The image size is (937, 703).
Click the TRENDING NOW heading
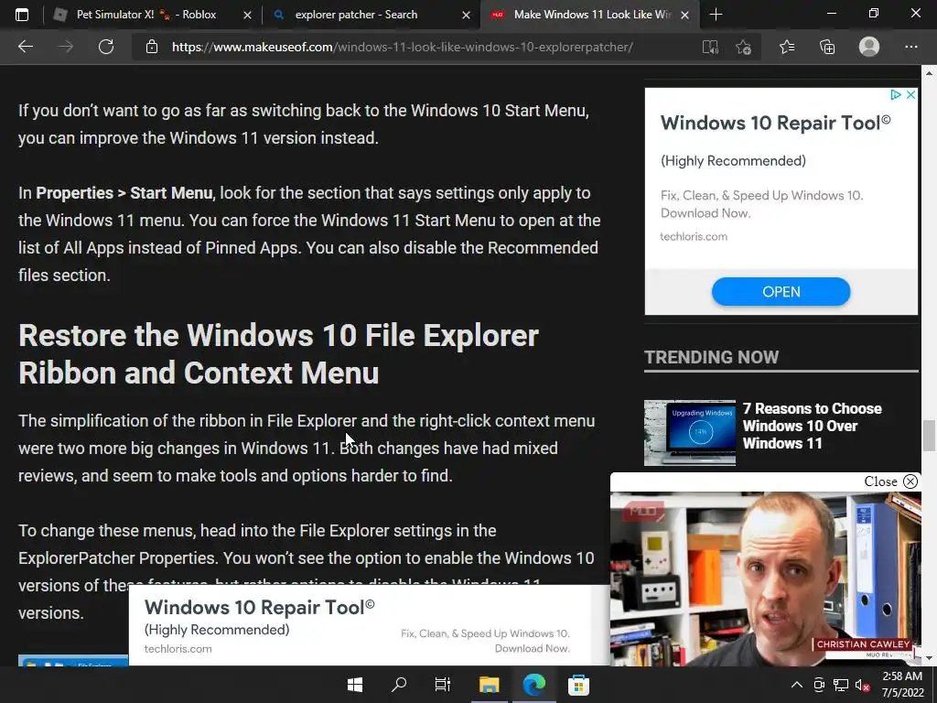[711, 357]
